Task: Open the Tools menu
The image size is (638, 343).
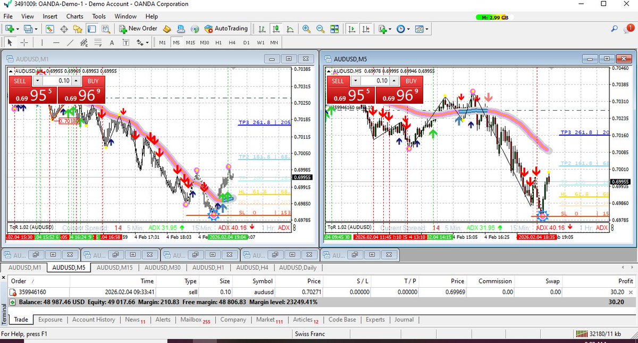Action: (99, 16)
